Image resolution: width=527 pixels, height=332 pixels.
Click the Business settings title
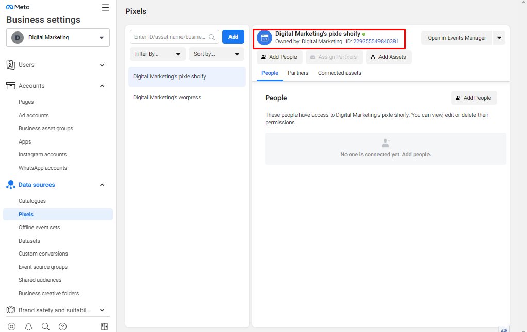pos(43,20)
